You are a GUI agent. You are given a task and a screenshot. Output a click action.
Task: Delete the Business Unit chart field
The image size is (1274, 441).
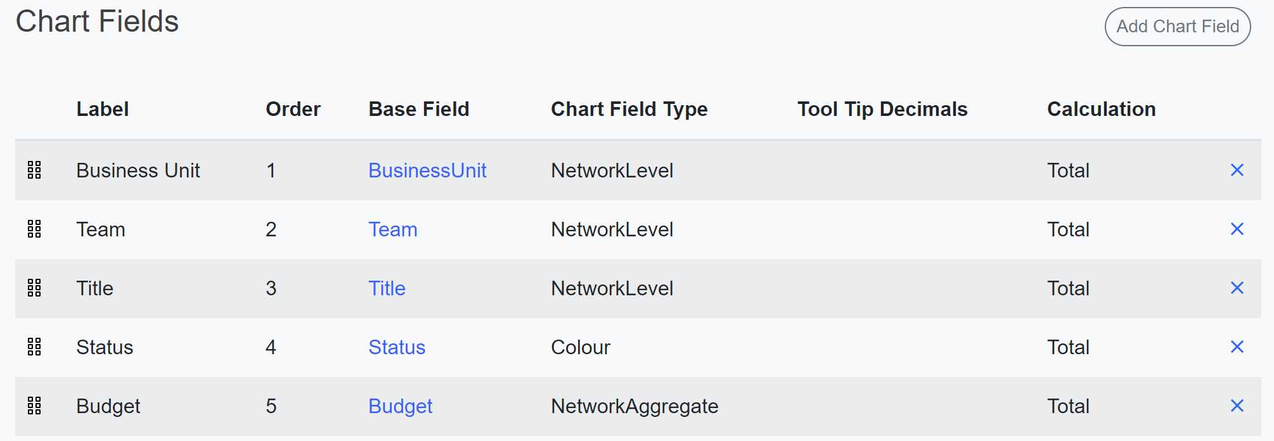tap(1237, 170)
